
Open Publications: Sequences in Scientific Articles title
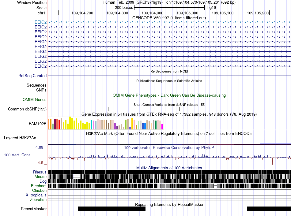(x=169, y=81)
